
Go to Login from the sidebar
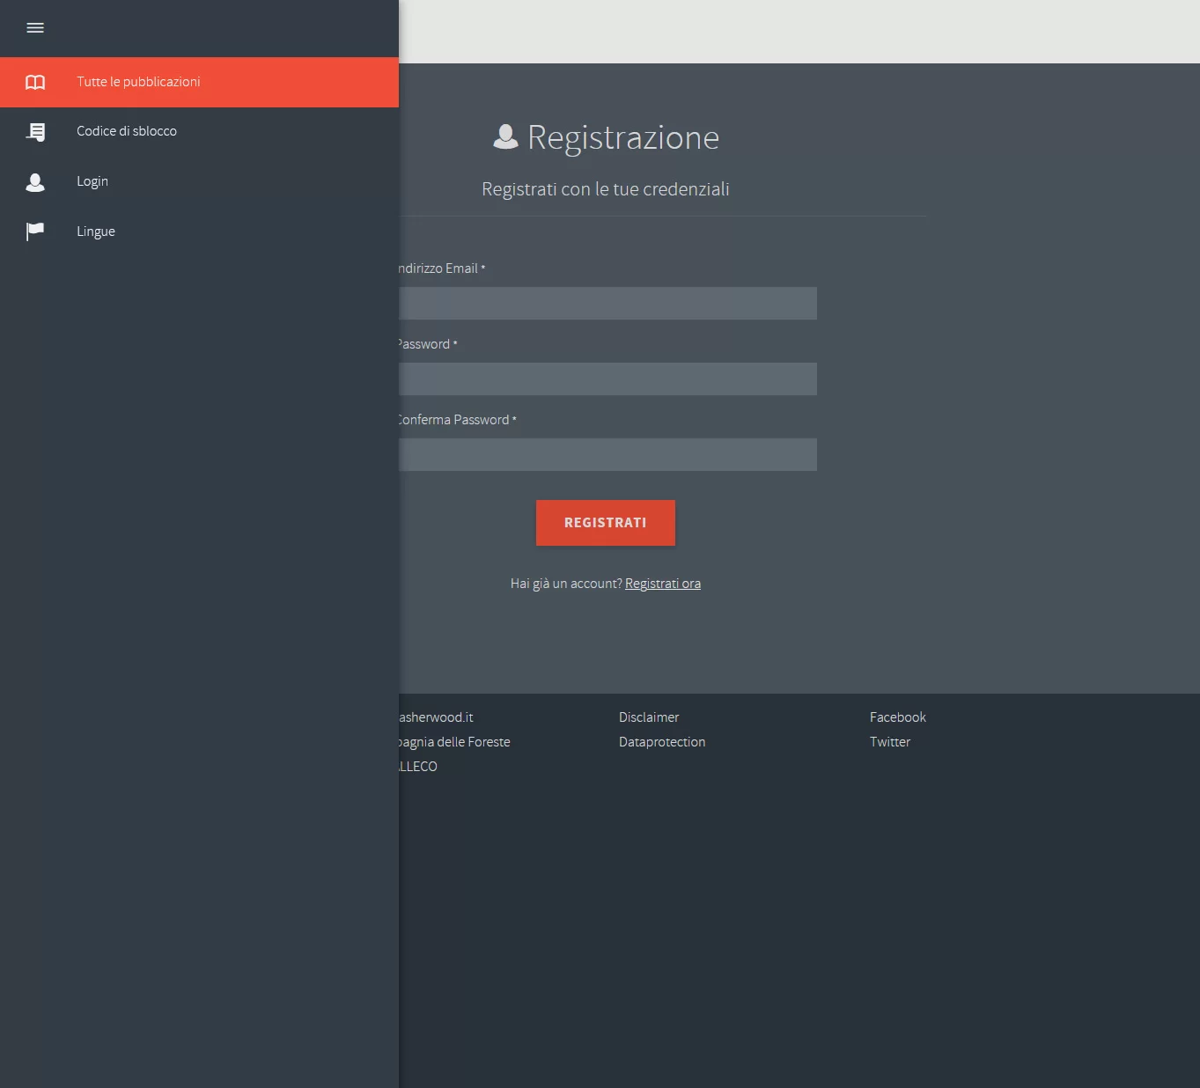[x=92, y=181]
